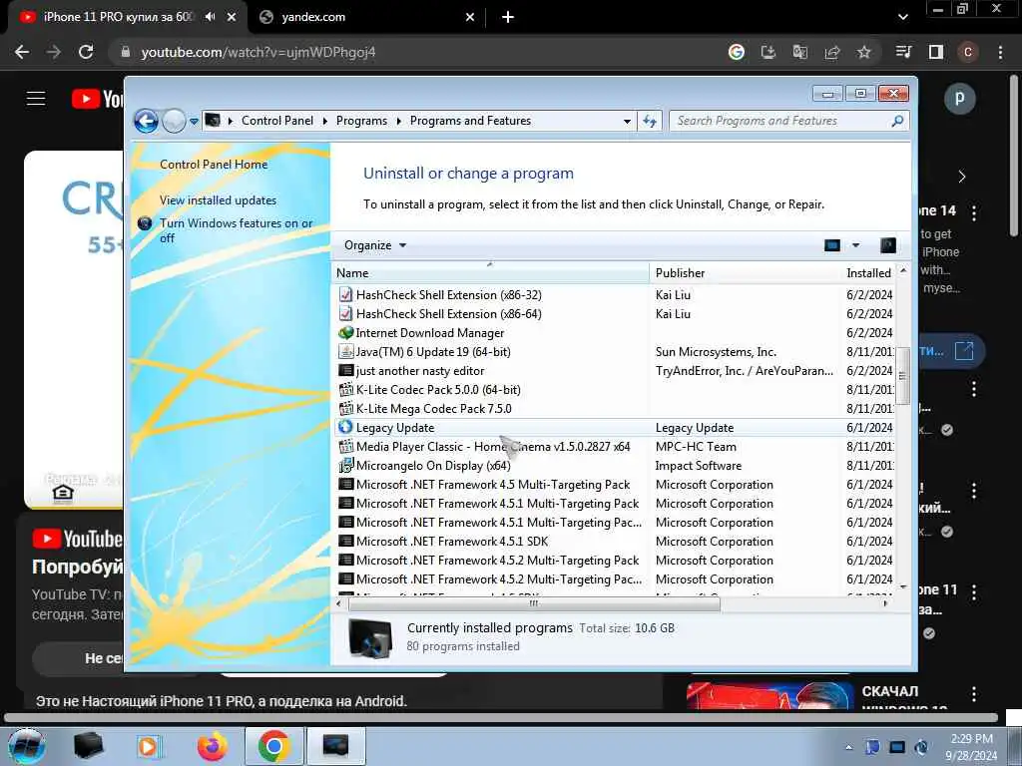
Task: Select just another nasty editor entry
Action: click(420, 371)
